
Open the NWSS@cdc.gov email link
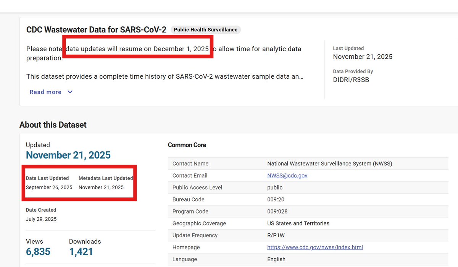[287, 176]
